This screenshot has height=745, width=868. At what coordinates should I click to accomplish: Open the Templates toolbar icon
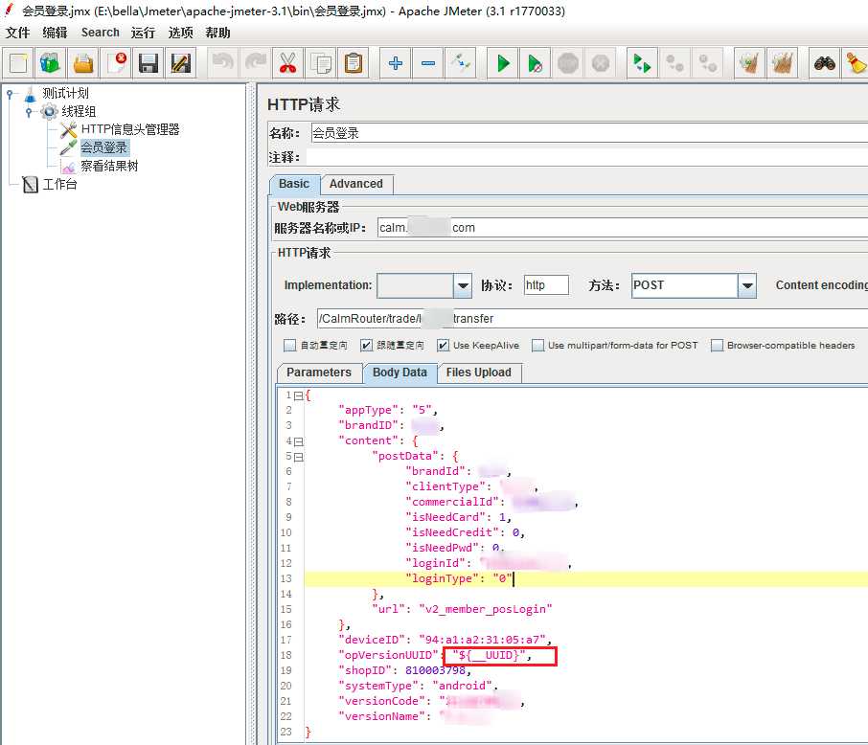51,63
